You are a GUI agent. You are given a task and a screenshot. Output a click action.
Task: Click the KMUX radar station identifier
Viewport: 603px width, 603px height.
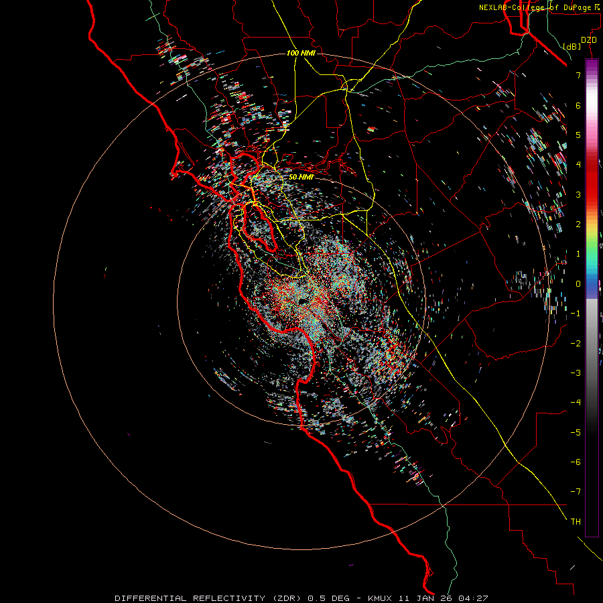coord(379,598)
